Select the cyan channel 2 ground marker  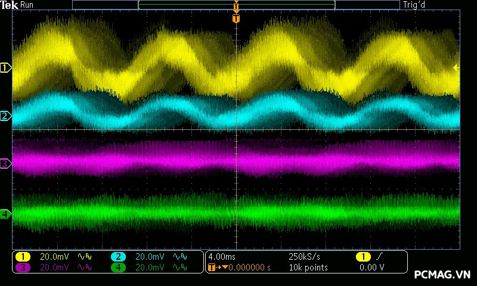click(6, 116)
